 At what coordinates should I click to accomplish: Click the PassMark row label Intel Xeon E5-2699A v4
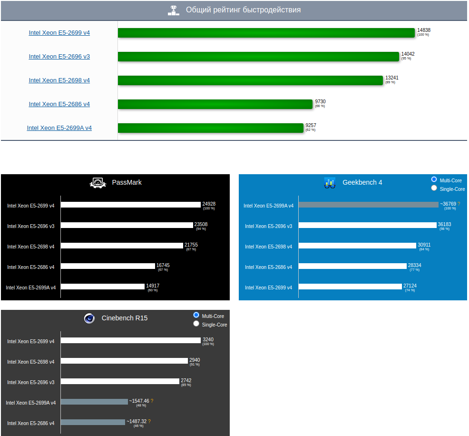point(31,287)
